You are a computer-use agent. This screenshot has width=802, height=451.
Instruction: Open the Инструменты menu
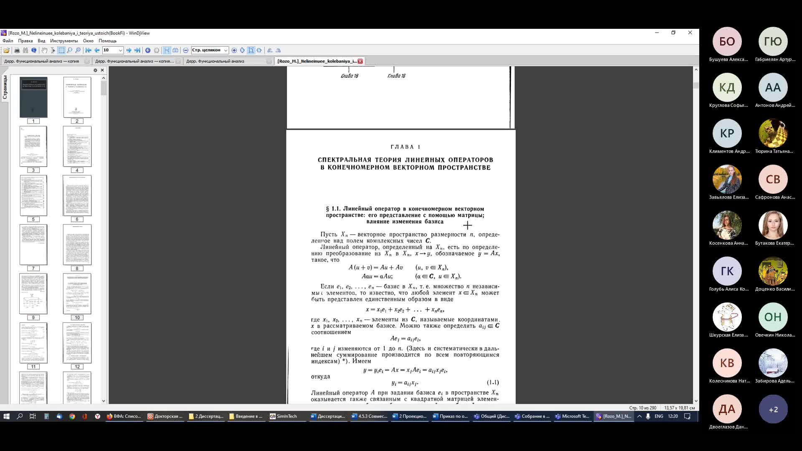(64, 41)
